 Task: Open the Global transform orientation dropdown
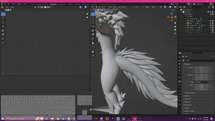pos(136,7)
